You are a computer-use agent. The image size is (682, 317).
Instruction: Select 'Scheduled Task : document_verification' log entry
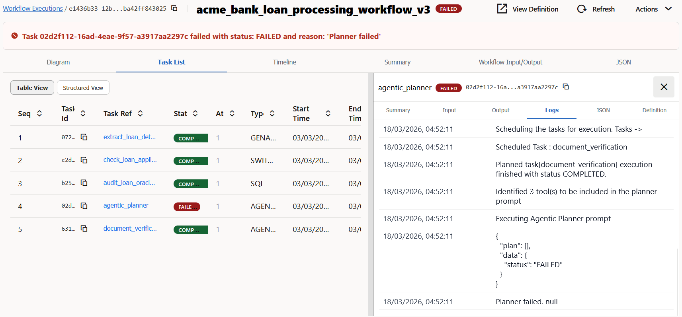[526, 147]
